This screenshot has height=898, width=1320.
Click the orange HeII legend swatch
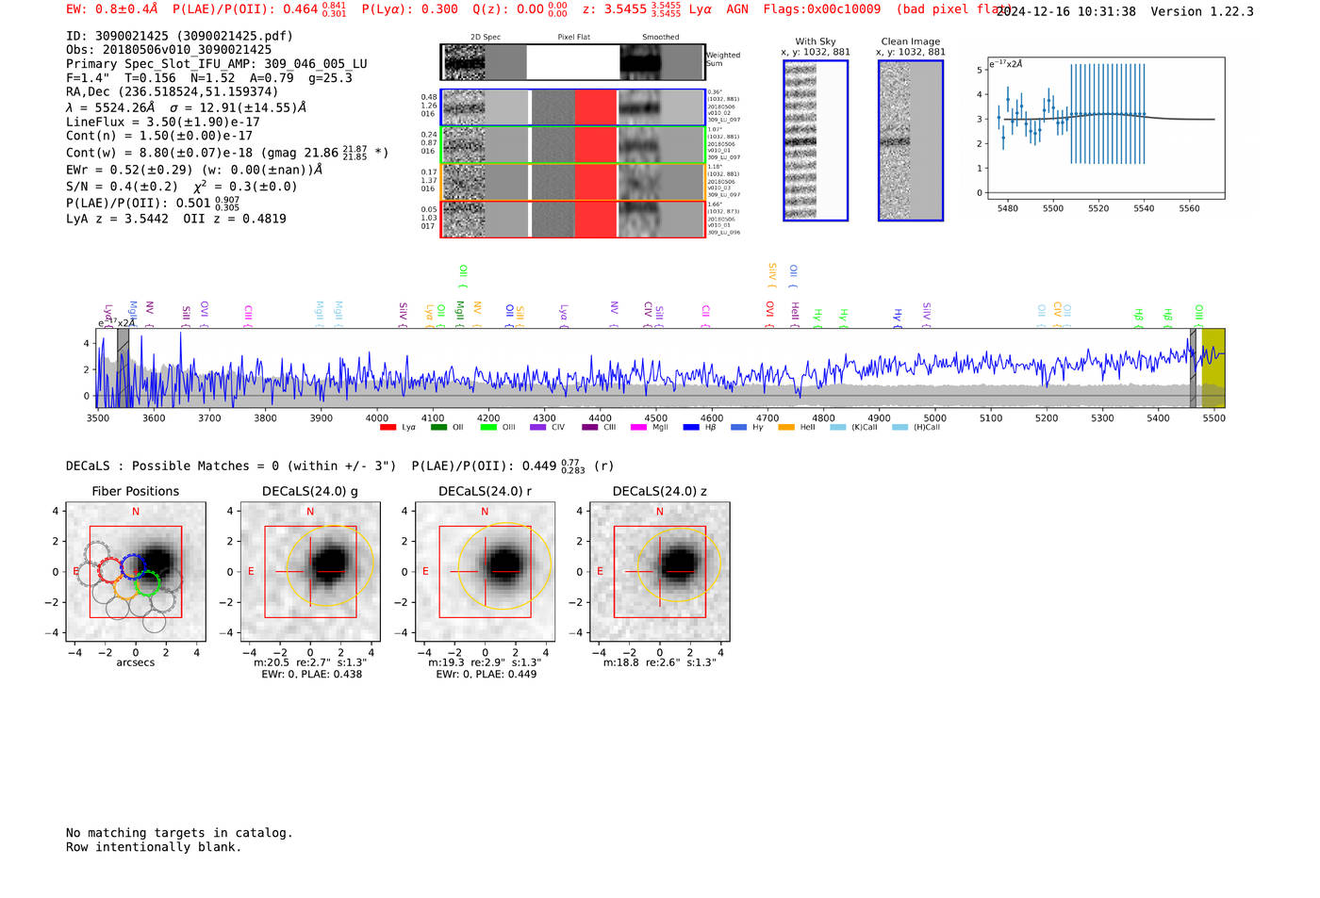coord(786,428)
